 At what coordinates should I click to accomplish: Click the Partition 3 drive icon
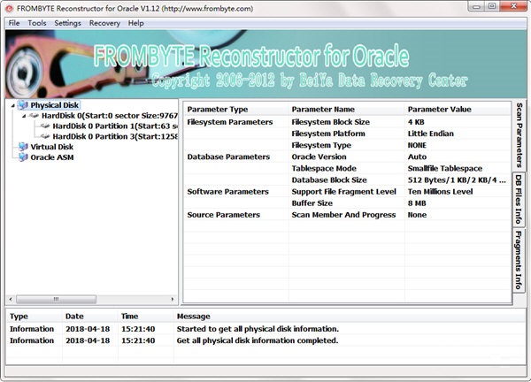[x=45, y=137]
